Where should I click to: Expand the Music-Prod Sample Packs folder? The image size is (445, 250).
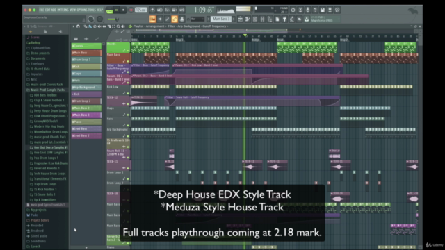(47, 90)
